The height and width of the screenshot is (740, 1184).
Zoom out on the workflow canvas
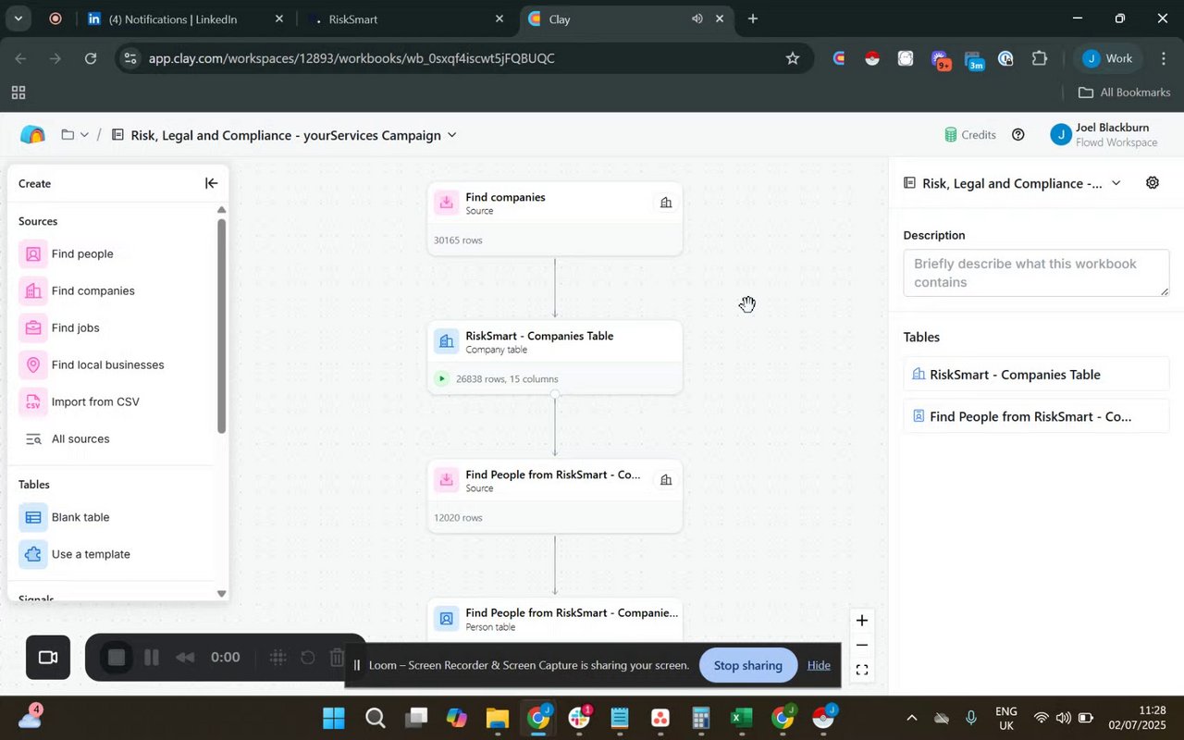click(861, 645)
